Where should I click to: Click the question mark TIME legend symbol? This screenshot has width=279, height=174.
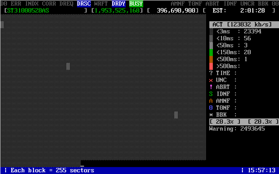211,73
